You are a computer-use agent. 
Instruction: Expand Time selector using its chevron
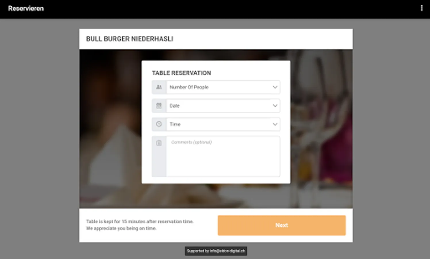point(275,124)
